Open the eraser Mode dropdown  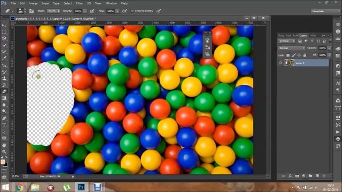pyautogui.click(x=53, y=11)
